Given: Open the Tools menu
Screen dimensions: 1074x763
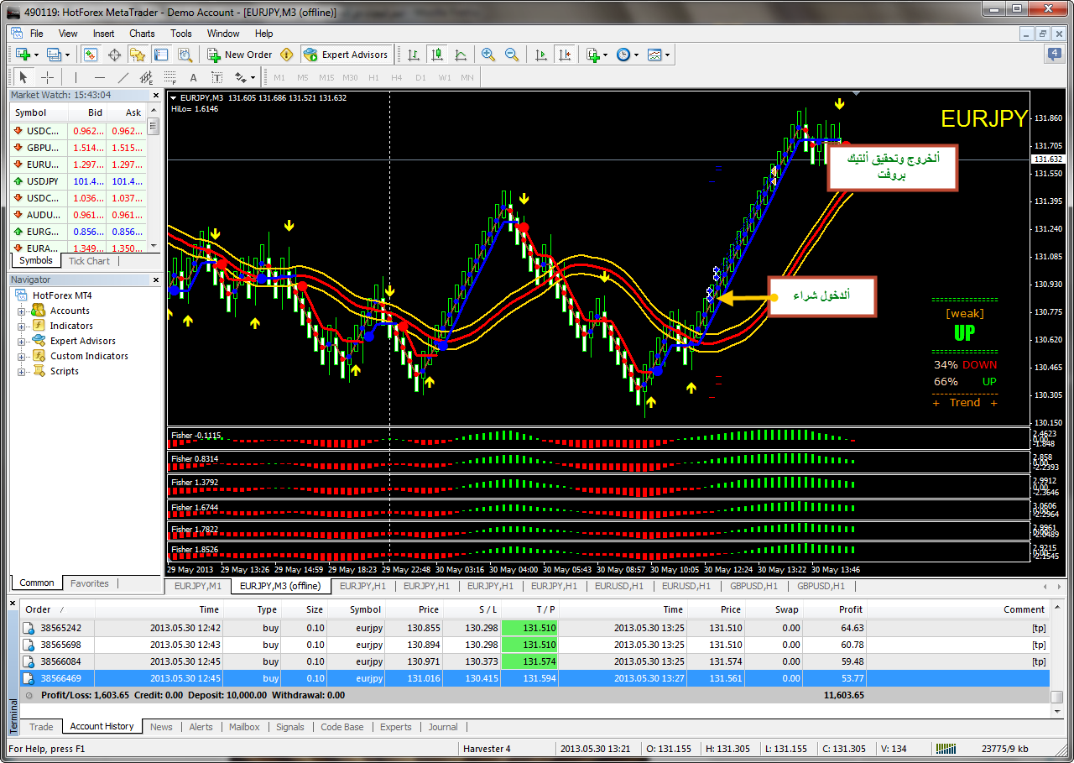Looking at the screenshot, I should 181,34.
